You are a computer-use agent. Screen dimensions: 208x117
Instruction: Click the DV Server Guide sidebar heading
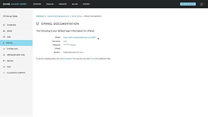10,16
